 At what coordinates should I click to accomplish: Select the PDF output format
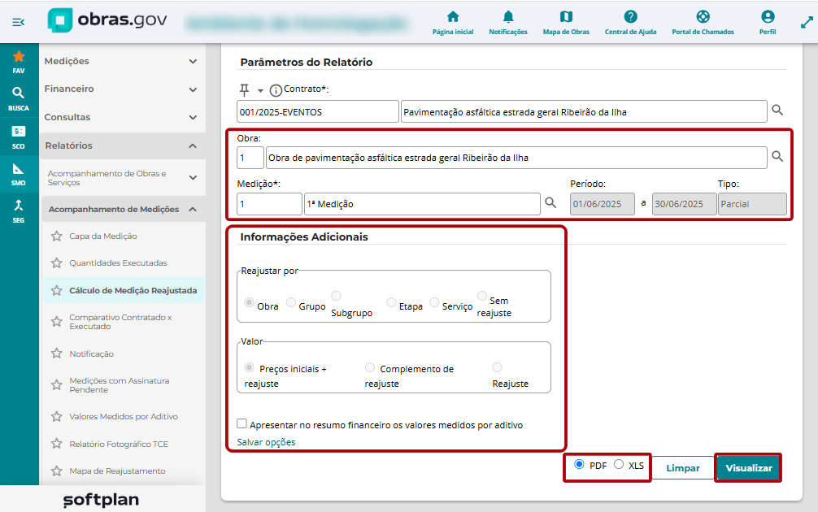coord(579,464)
